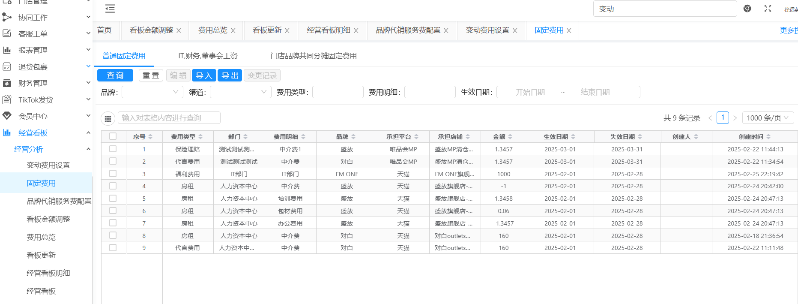This screenshot has width=798, height=304.
Task: Click the 财务管理 sidebar icon
Action: tap(7, 83)
